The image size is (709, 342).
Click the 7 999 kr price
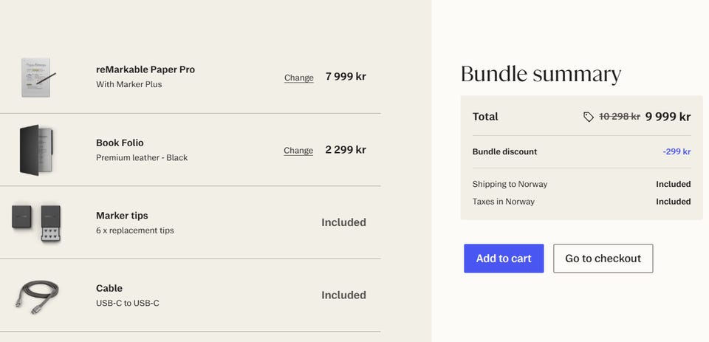coord(346,77)
